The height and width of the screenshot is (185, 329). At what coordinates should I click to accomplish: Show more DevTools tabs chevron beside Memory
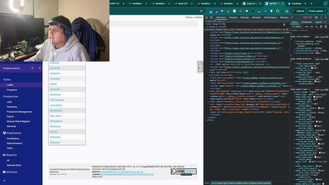point(292,17)
